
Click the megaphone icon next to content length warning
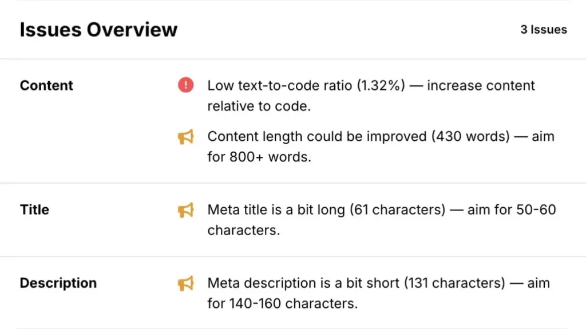click(x=185, y=137)
